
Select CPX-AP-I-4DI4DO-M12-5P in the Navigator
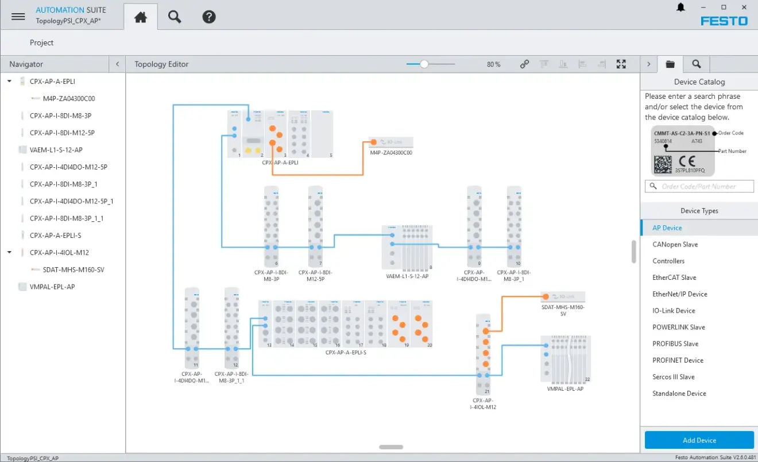67,167
